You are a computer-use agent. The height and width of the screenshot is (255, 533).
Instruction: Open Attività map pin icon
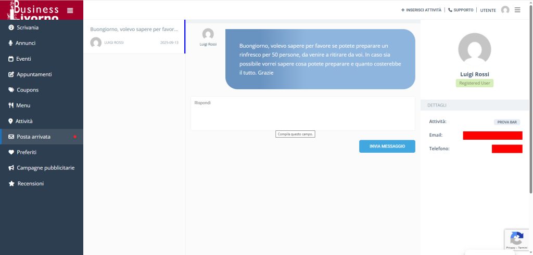[11, 121]
